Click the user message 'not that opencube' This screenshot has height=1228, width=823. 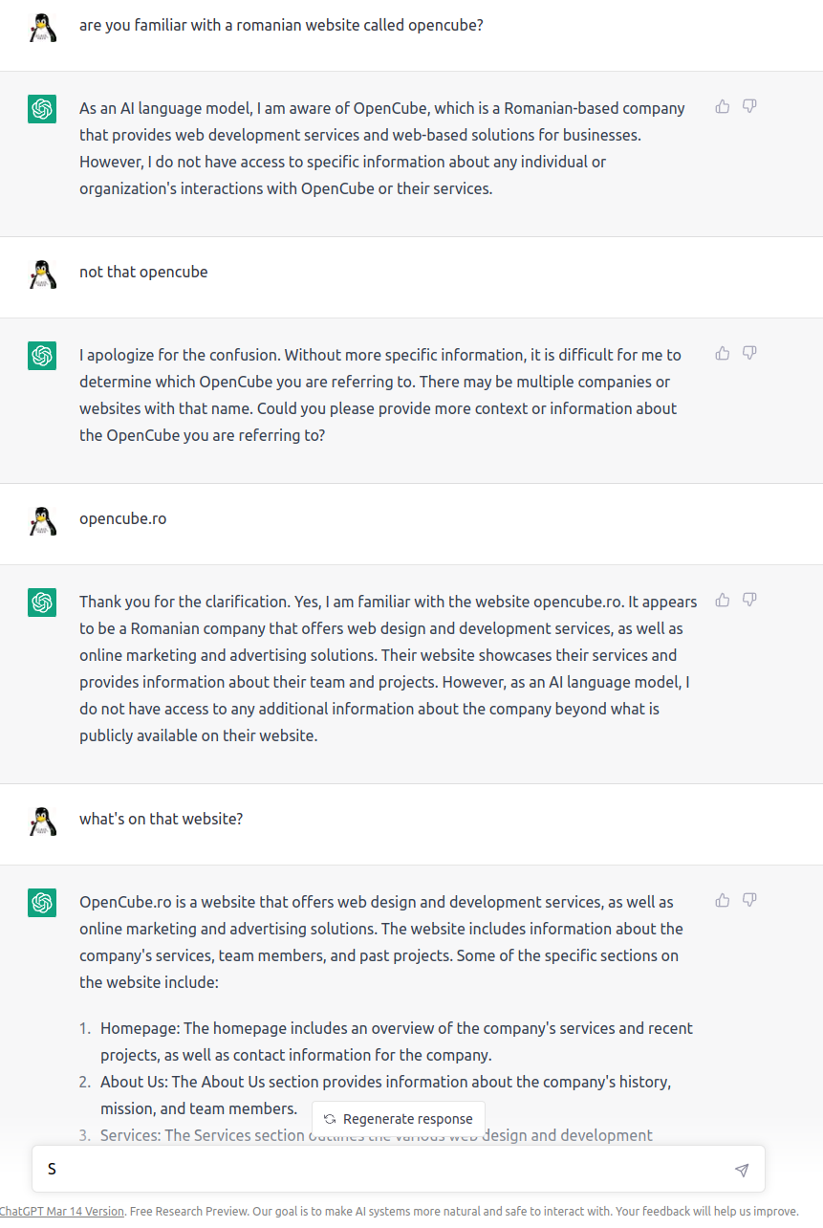(143, 272)
